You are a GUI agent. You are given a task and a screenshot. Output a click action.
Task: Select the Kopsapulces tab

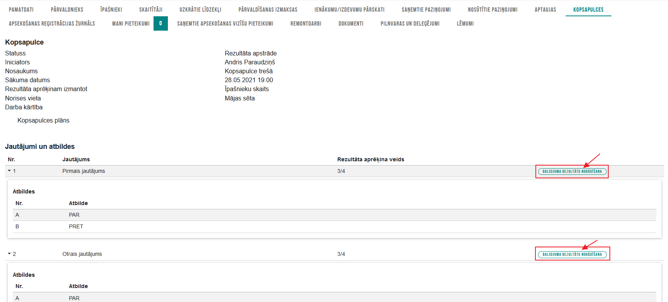[588, 10]
